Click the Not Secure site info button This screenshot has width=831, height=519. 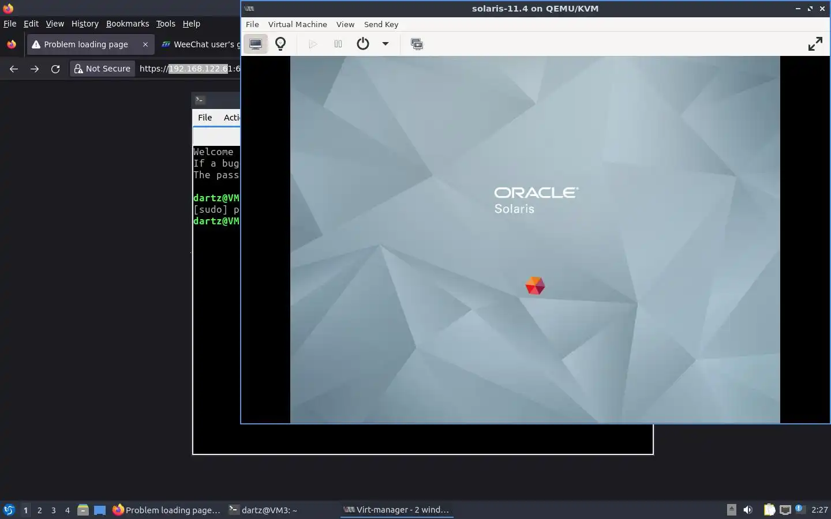pos(103,69)
